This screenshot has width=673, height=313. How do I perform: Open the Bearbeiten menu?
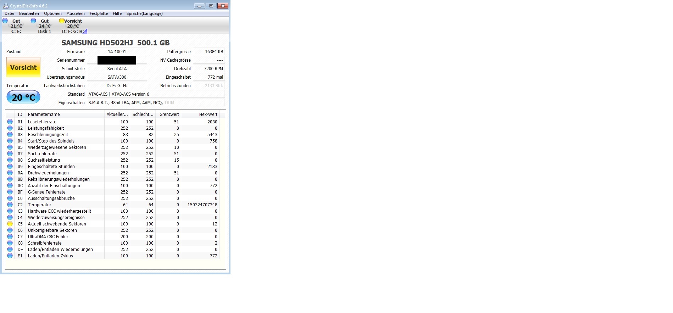(x=29, y=13)
